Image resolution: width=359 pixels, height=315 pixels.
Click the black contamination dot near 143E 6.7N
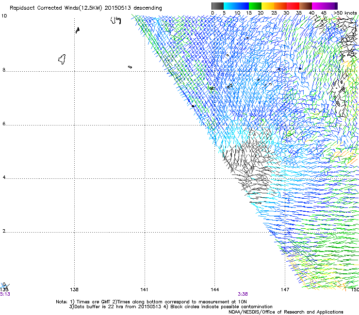click(193, 106)
